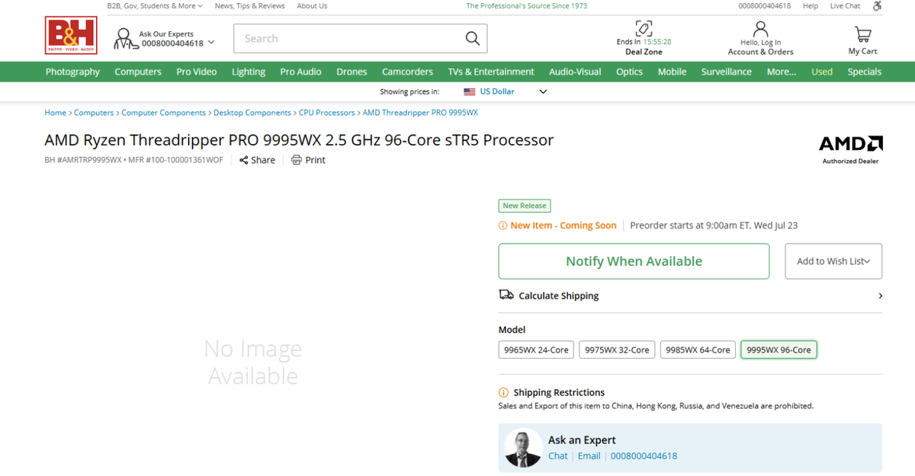Click the account person icon

tap(760, 29)
